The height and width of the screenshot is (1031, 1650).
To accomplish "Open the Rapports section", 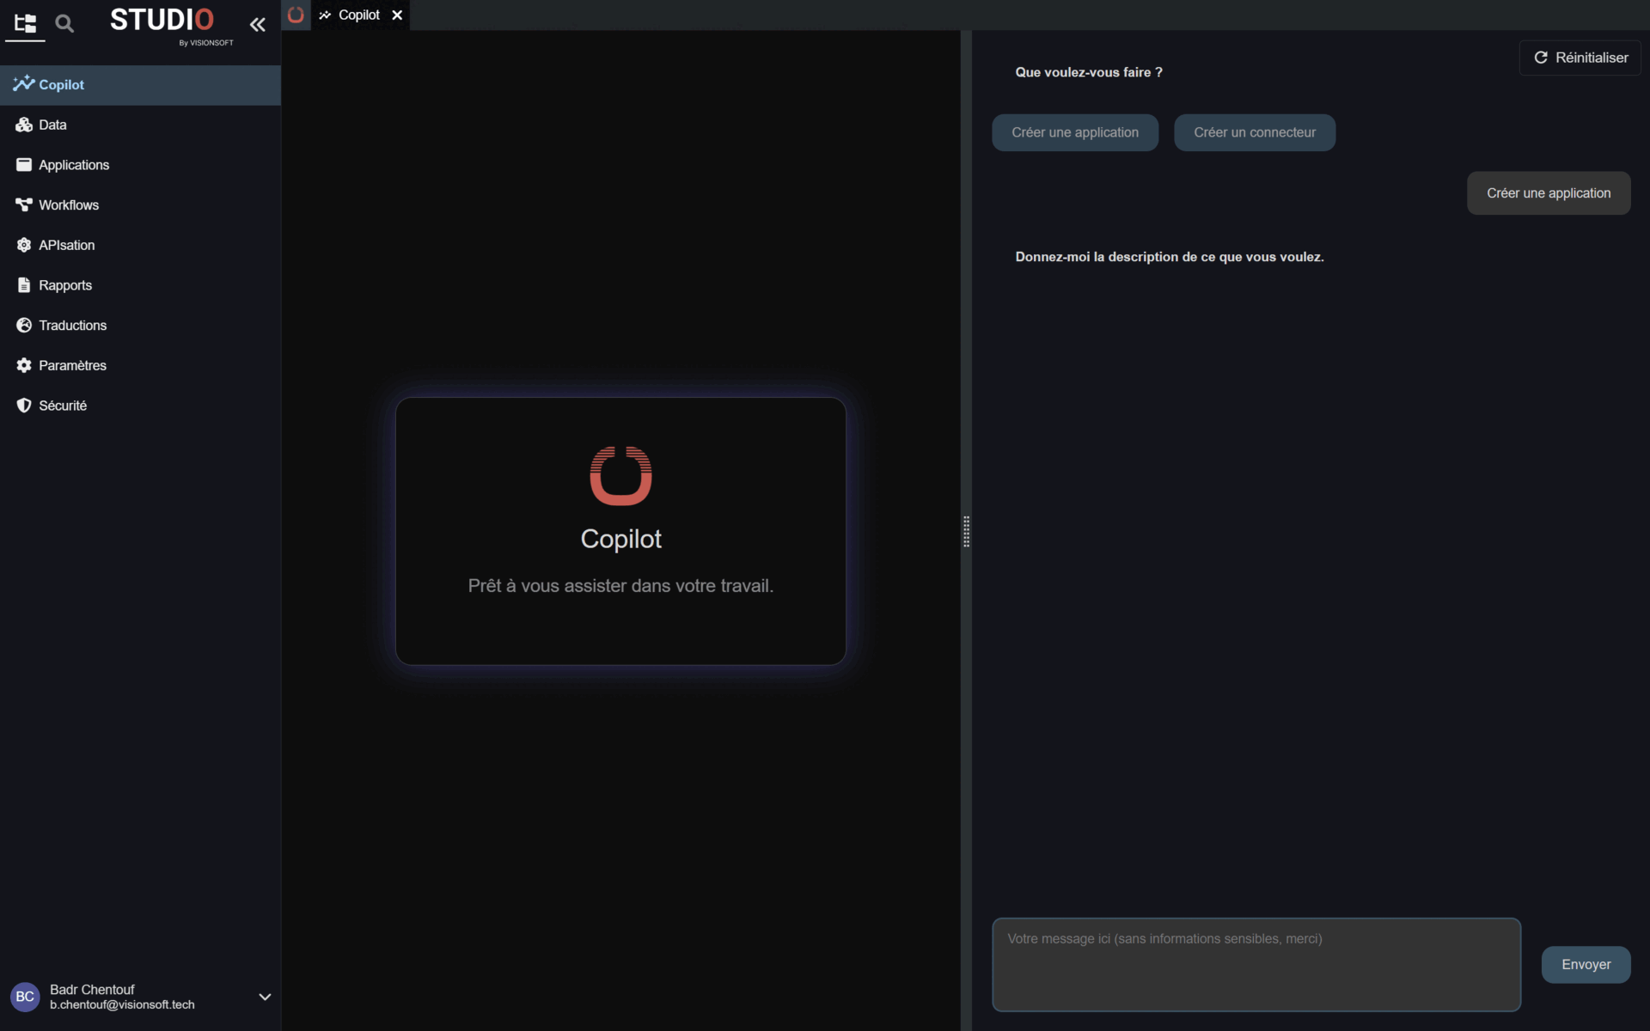I will pos(64,284).
